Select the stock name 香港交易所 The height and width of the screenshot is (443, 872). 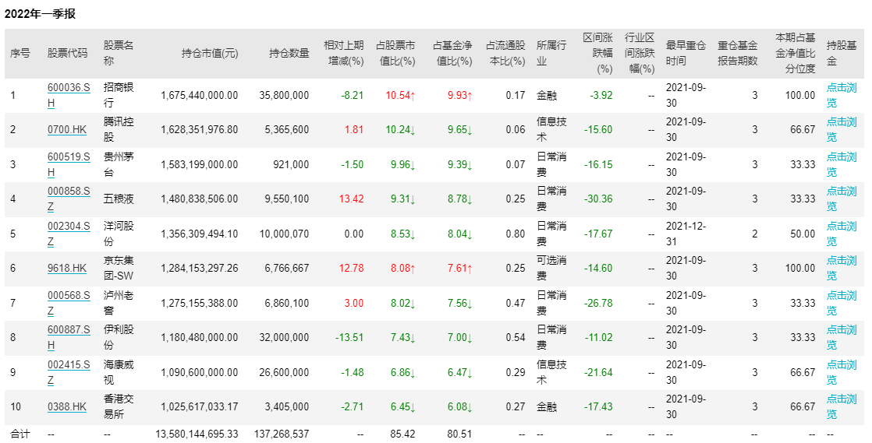119,407
